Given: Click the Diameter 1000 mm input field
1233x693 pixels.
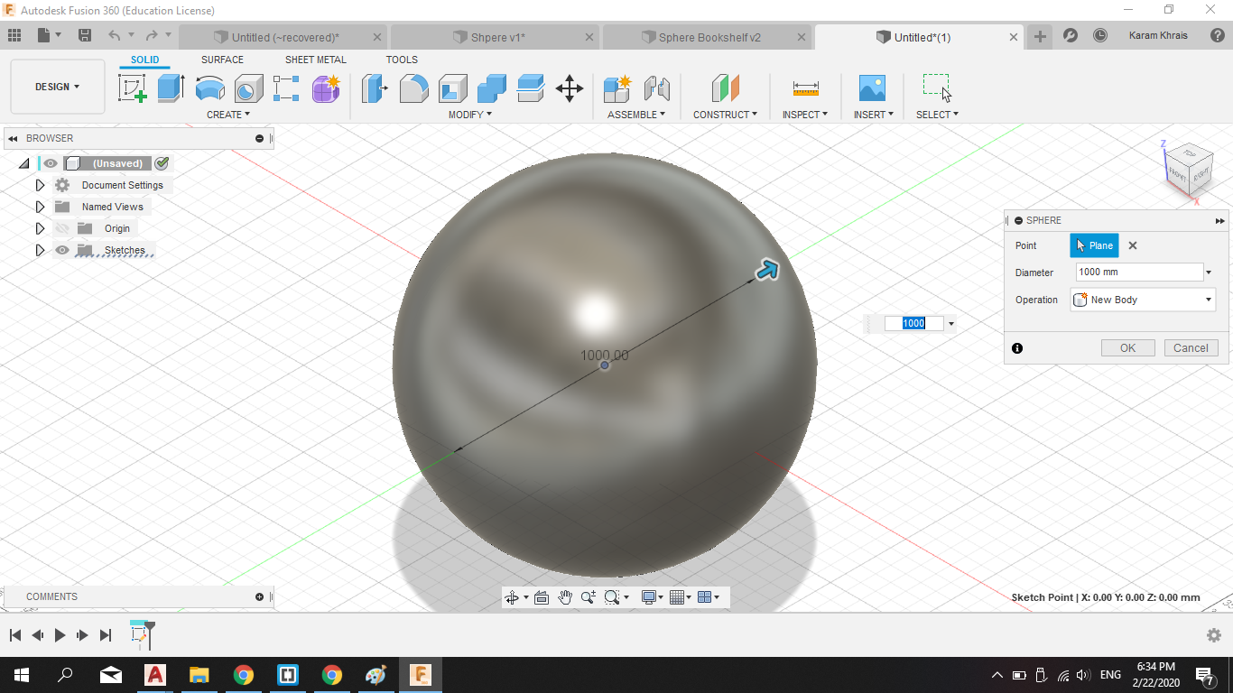Looking at the screenshot, I should tap(1139, 273).
